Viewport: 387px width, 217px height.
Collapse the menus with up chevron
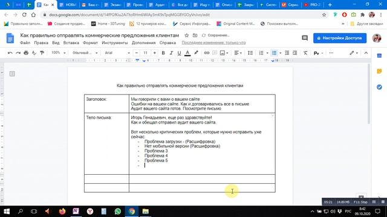click(x=366, y=53)
